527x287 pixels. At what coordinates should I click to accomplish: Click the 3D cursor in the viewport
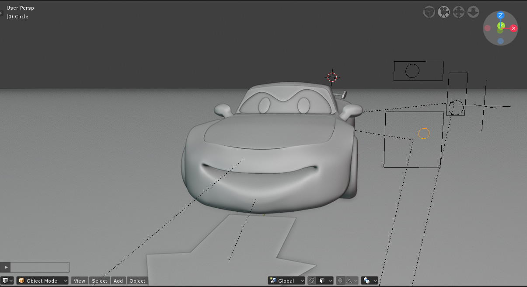(x=332, y=77)
